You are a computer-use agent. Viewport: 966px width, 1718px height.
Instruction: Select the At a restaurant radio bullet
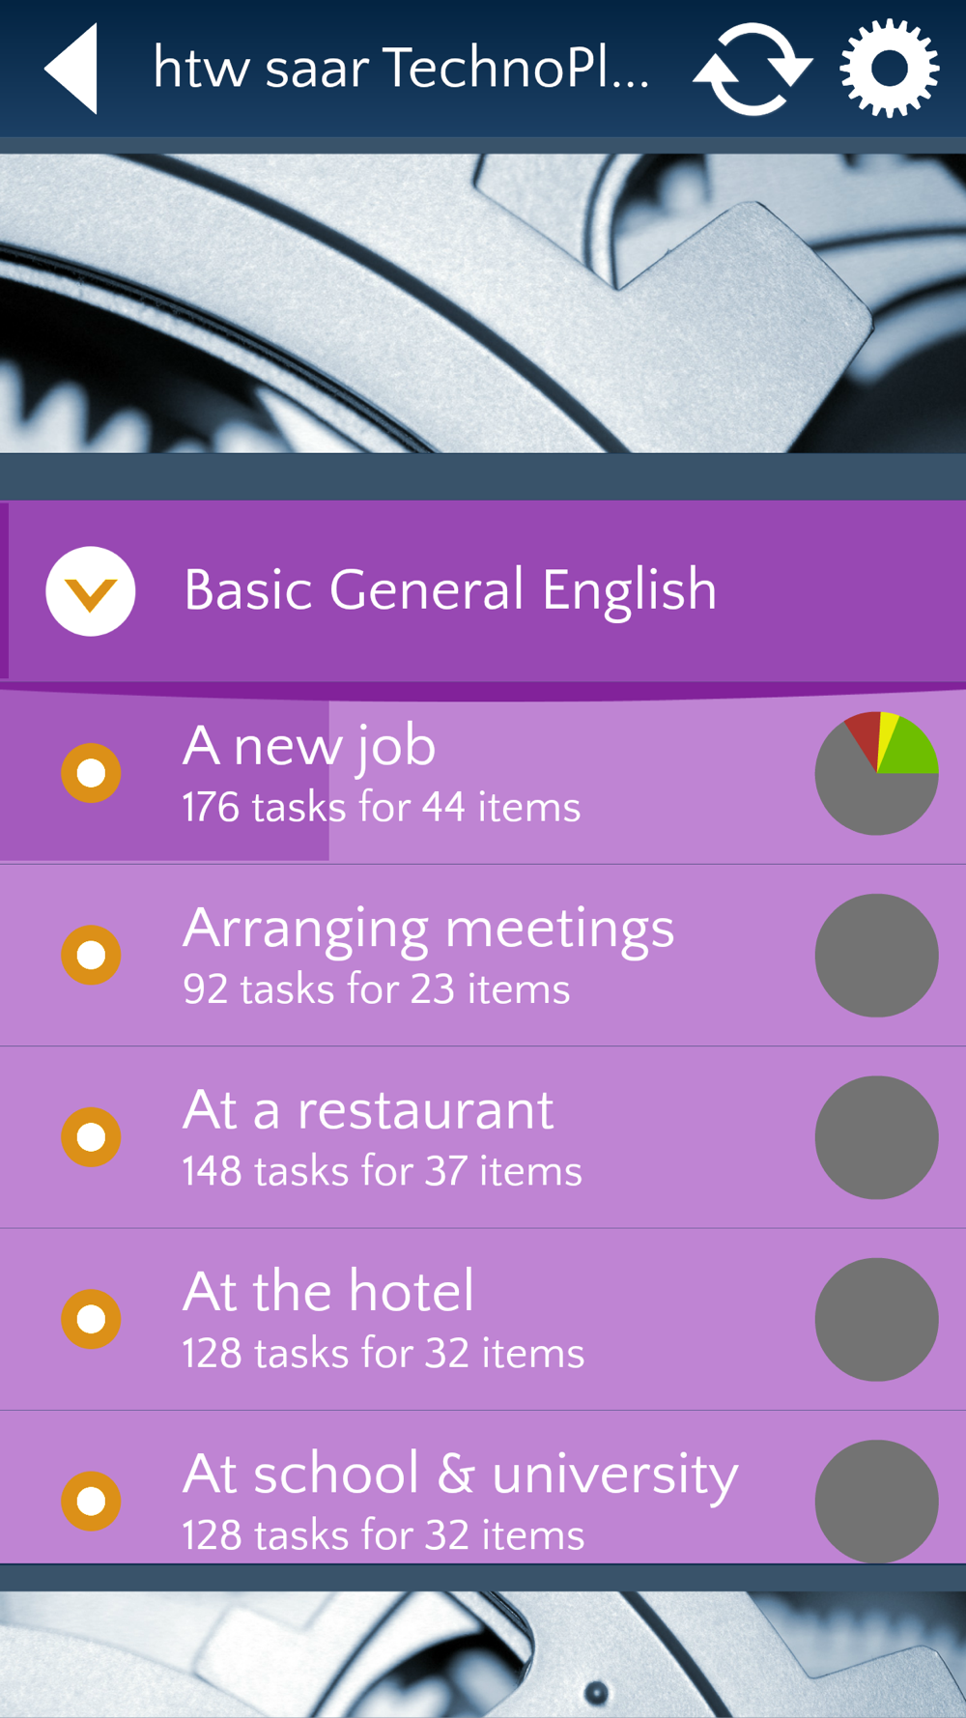91,1136
